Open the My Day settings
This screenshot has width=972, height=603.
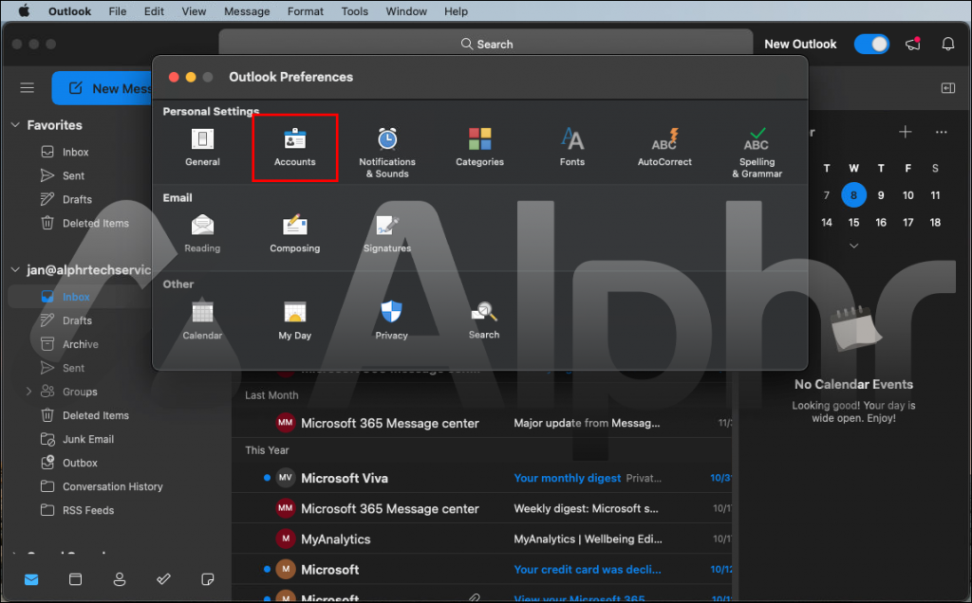[295, 319]
